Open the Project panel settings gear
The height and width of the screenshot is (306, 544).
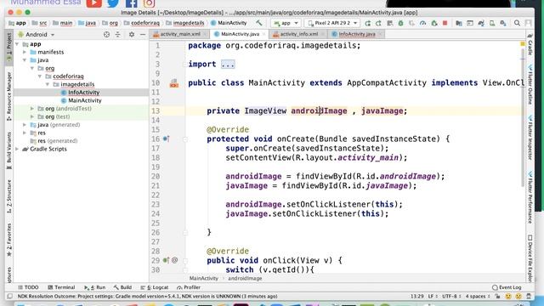pos(132,34)
